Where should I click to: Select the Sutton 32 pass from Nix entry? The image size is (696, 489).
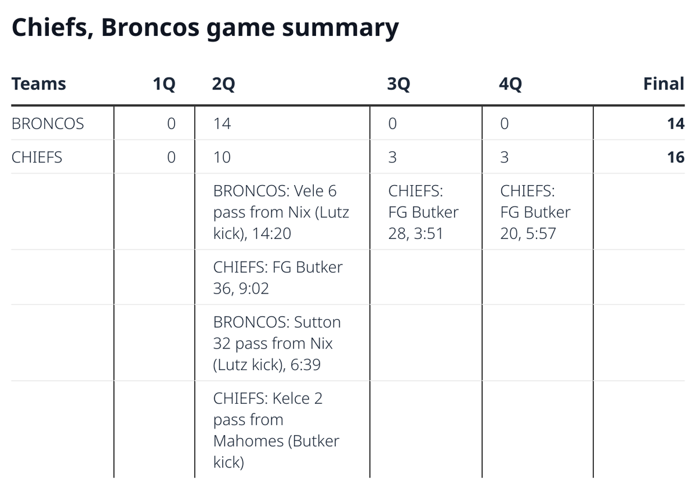[277, 343]
